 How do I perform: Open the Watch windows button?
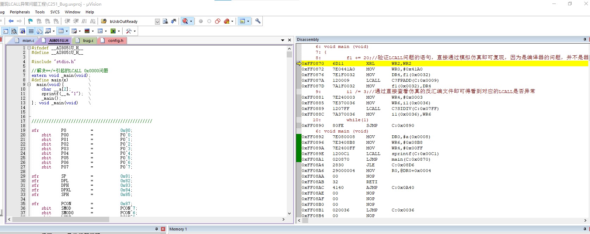point(48,31)
